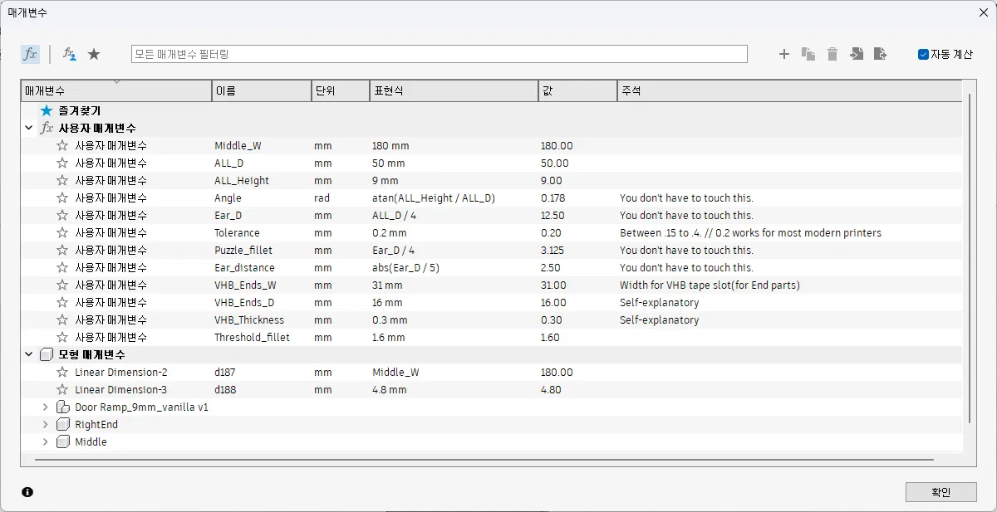Click the 'atan(ALL_Height / ALL_D)' expression

(434, 198)
